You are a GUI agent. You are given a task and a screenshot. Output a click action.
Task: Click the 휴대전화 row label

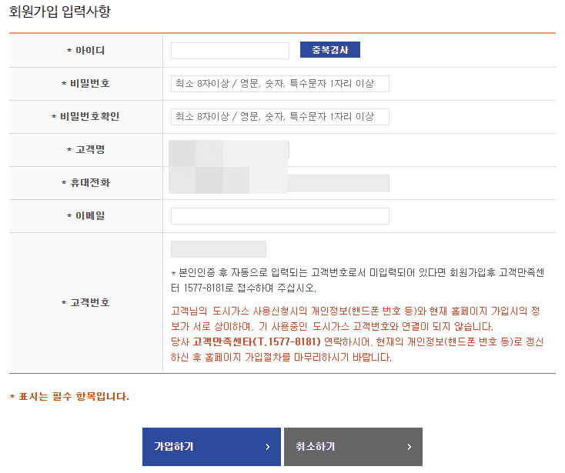(x=85, y=183)
